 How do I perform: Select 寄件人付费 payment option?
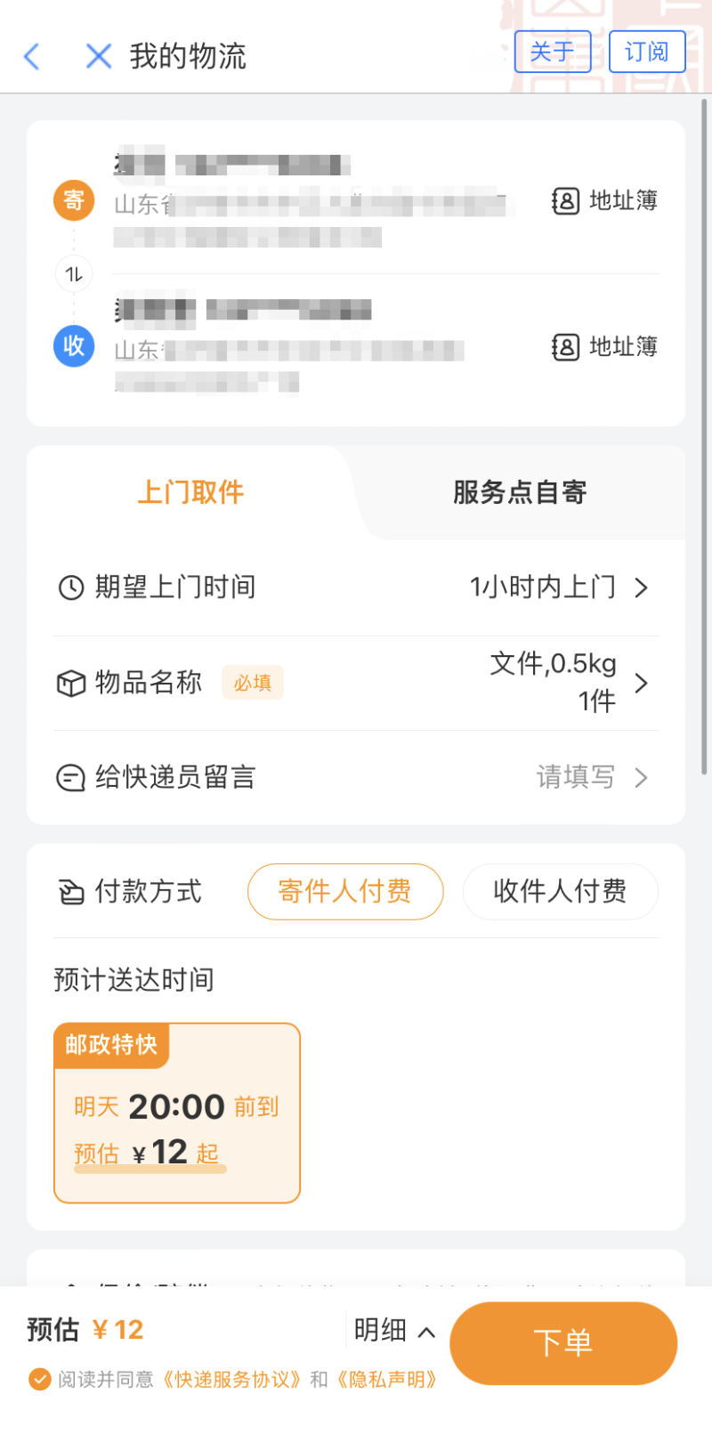click(x=345, y=892)
